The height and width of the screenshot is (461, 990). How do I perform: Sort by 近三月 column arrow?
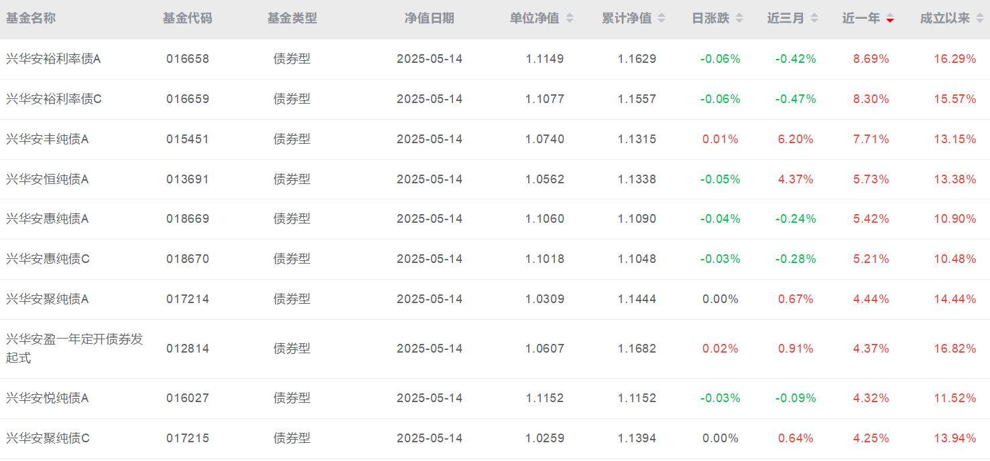814,19
